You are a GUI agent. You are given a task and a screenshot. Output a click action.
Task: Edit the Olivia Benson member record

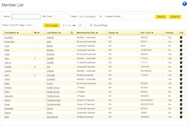pyautogui.click(x=181, y=50)
